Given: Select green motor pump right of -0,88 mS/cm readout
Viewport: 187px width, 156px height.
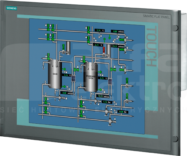Looking at the screenshot, I should 123,40.
